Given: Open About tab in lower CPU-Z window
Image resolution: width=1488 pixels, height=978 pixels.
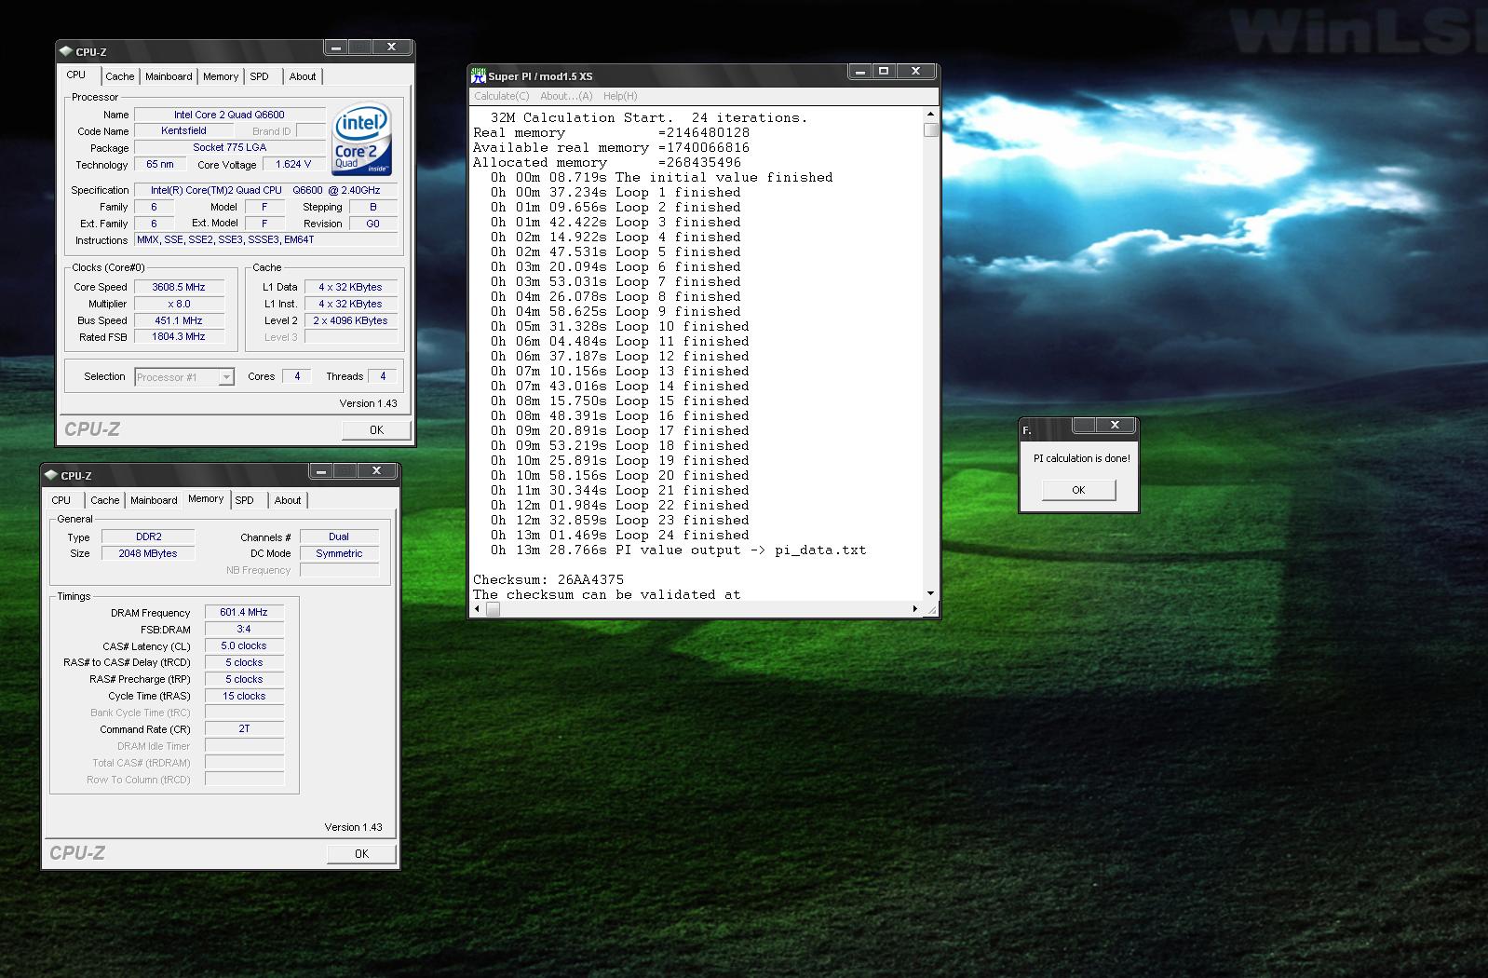Looking at the screenshot, I should [288, 500].
